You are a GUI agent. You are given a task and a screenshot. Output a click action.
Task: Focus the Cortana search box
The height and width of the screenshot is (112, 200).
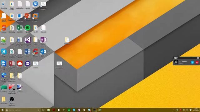point(23,110)
